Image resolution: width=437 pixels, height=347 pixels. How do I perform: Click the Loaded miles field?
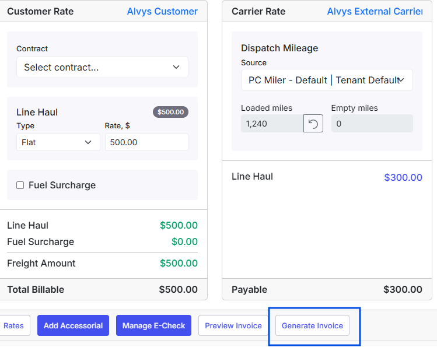click(272, 124)
